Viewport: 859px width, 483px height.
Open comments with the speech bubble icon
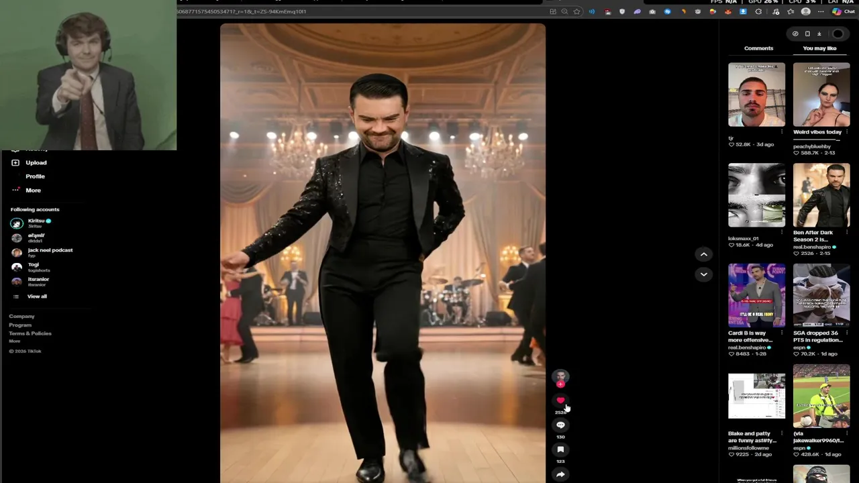[560, 425]
